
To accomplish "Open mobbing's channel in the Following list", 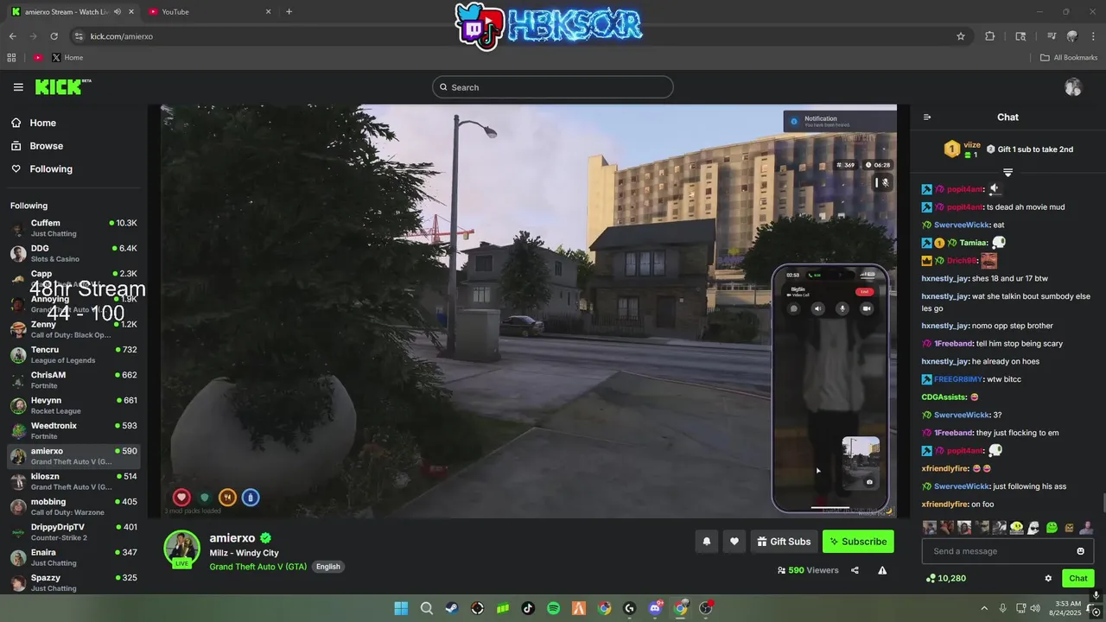I will pyautogui.click(x=73, y=506).
